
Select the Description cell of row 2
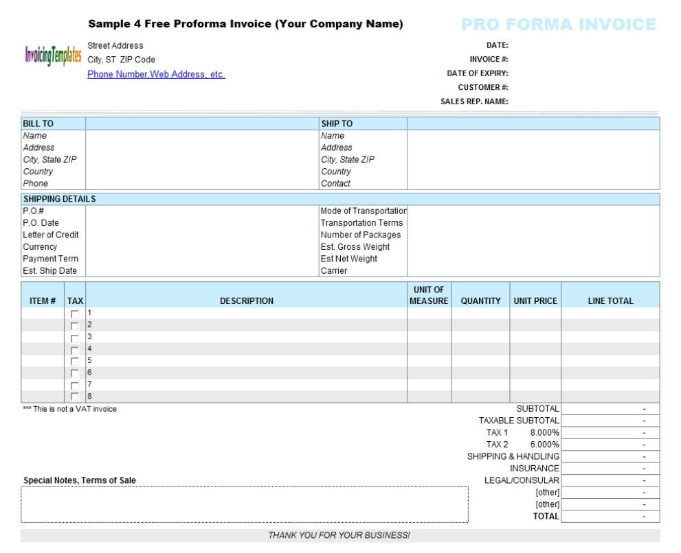(247, 325)
